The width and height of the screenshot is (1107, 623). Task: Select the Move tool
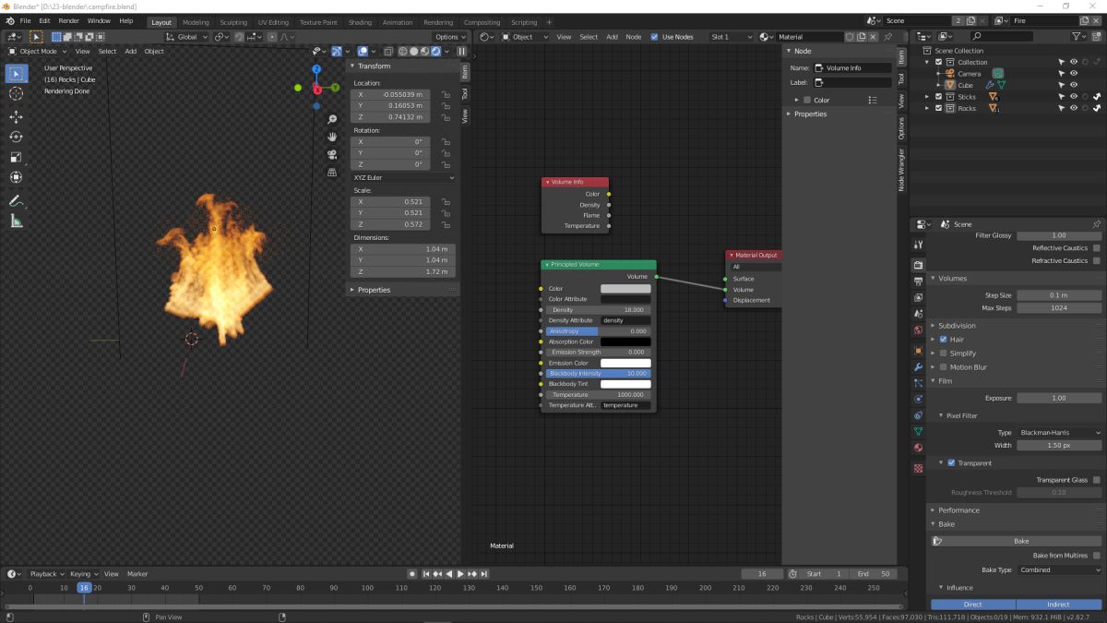(x=16, y=117)
